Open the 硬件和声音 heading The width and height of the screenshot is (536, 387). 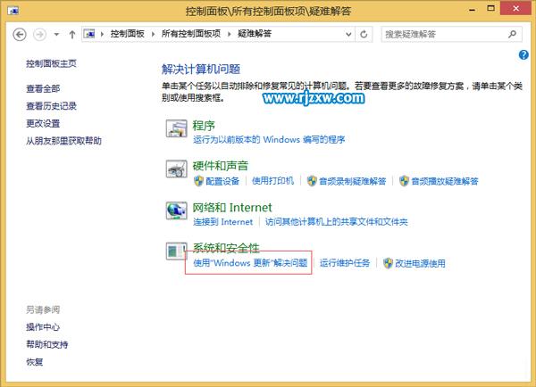point(221,166)
